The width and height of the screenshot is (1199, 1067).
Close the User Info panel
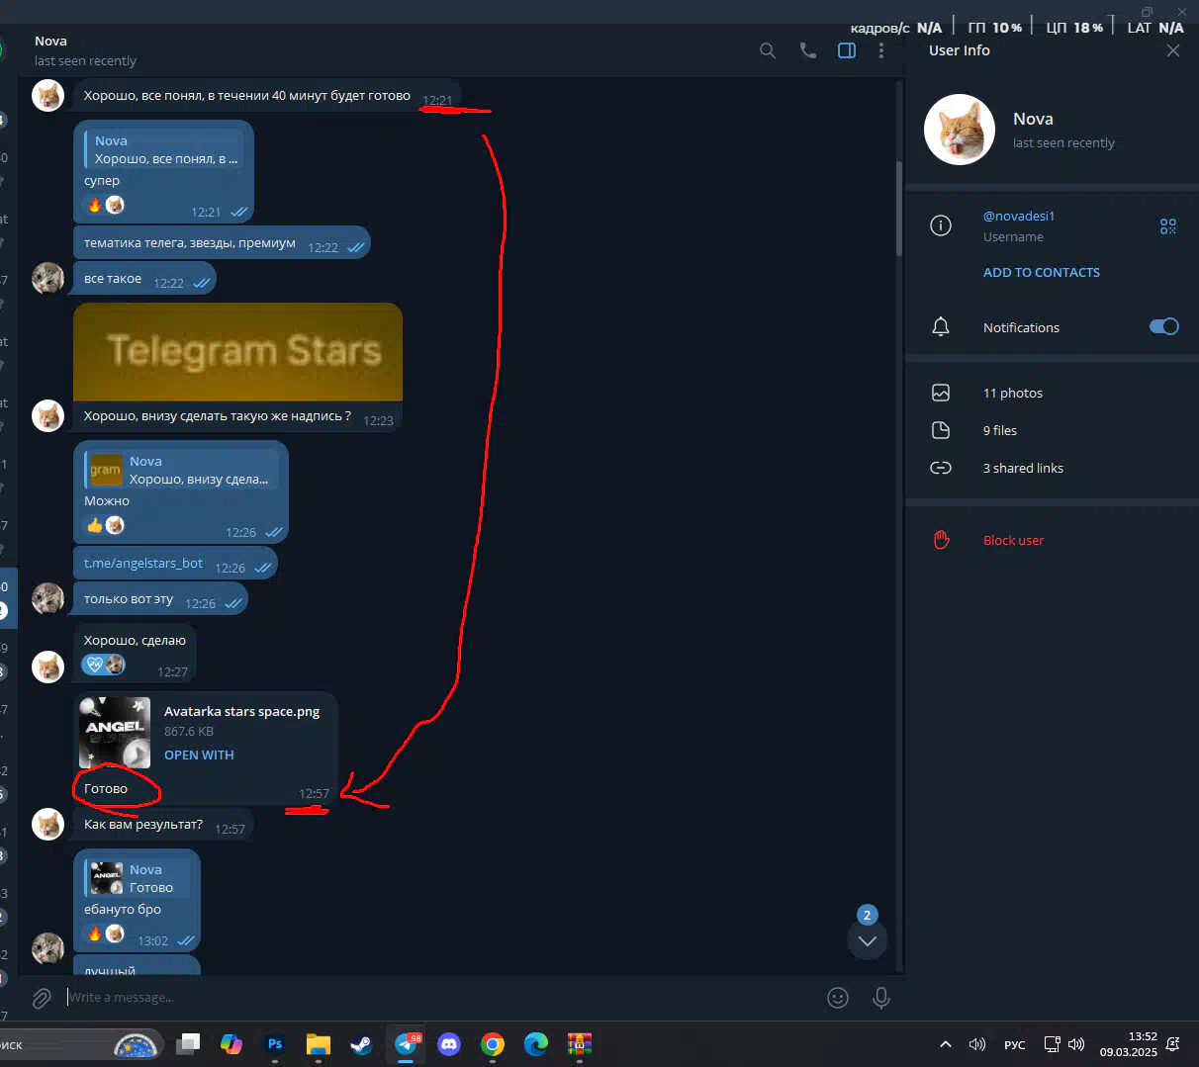click(x=1173, y=50)
